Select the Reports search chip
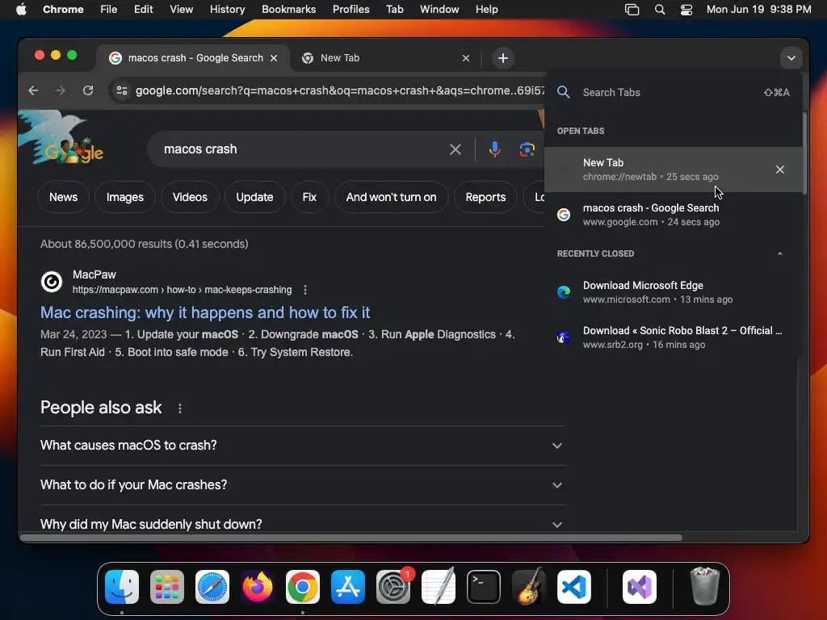 pyautogui.click(x=485, y=197)
